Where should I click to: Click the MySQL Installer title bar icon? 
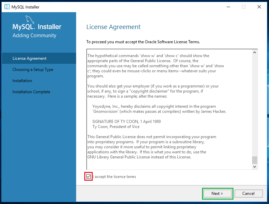(x=7, y=7)
